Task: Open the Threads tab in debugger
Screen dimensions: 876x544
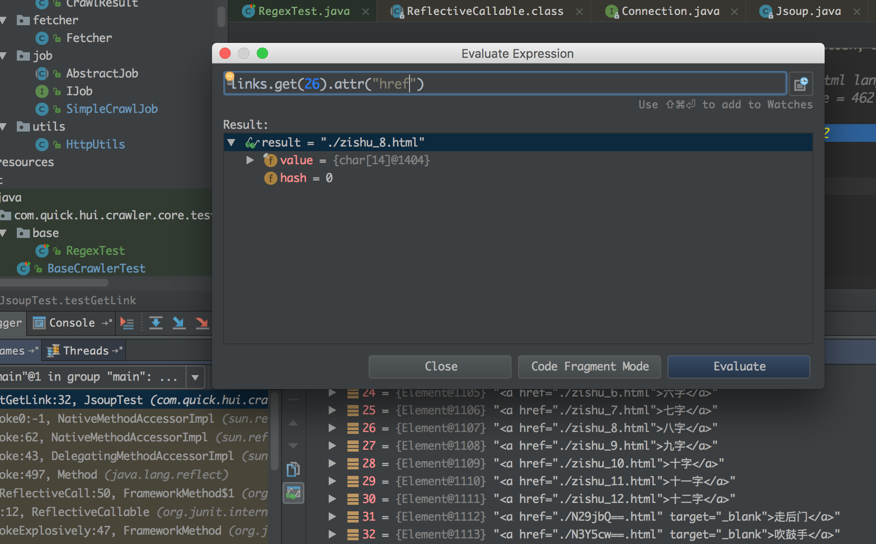Action: point(85,350)
